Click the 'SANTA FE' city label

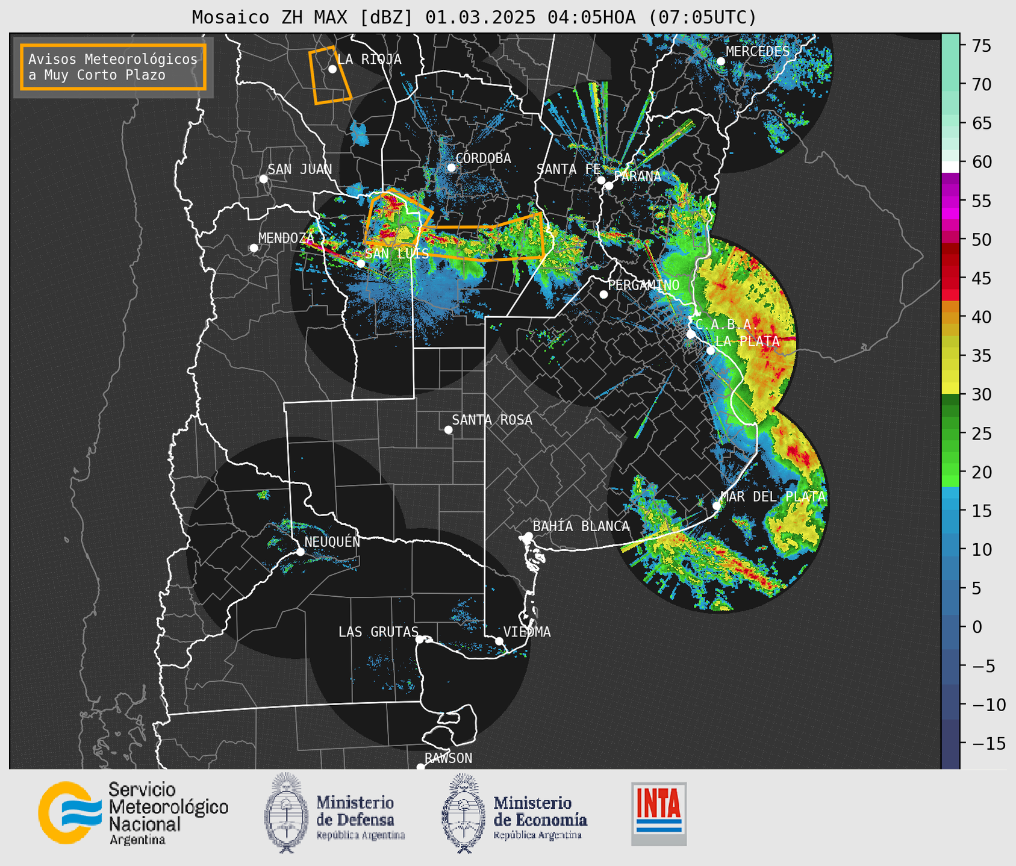pyautogui.click(x=568, y=170)
